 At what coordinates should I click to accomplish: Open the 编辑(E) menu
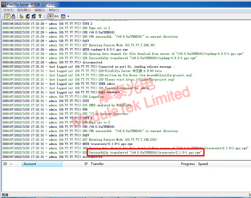click(40, 10)
